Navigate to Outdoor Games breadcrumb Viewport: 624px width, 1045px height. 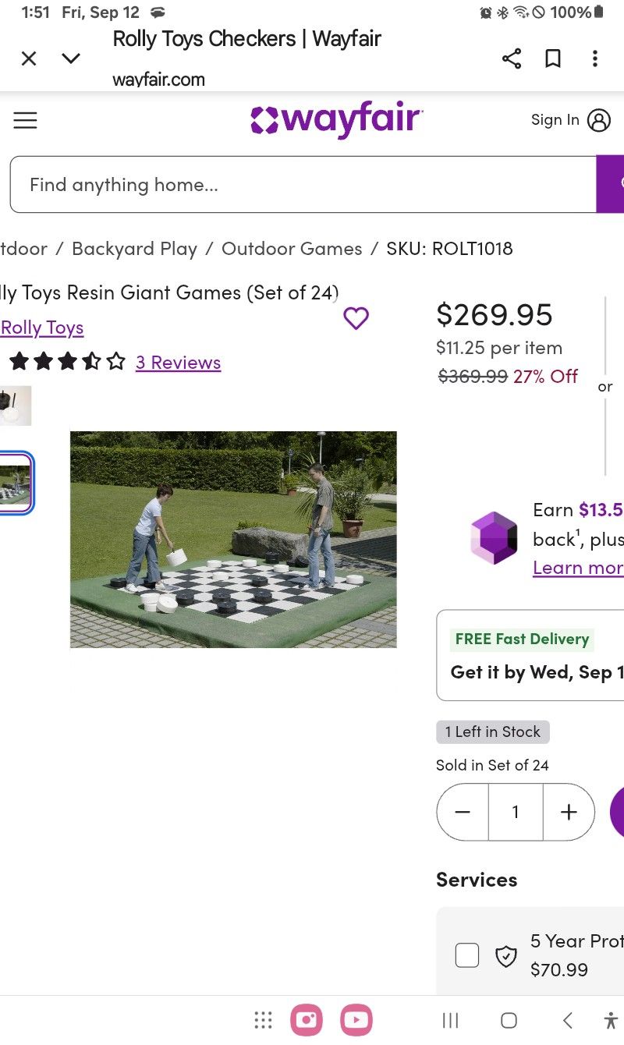(x=292, y=249)
